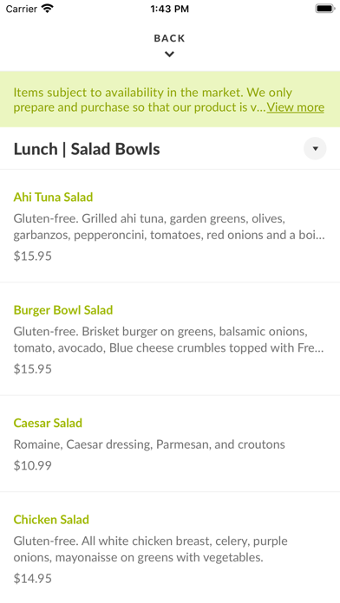Click the Lunch | Salad Bowls heading
The height and width of the screenshot is (603, 340).
point(87,149)
